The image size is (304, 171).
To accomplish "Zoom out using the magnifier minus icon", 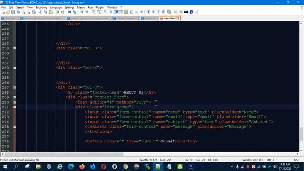I will 87,12.
